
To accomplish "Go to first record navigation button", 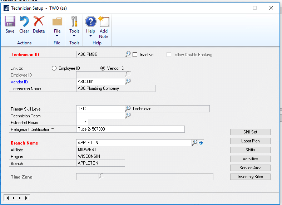I will pos(7,198).
